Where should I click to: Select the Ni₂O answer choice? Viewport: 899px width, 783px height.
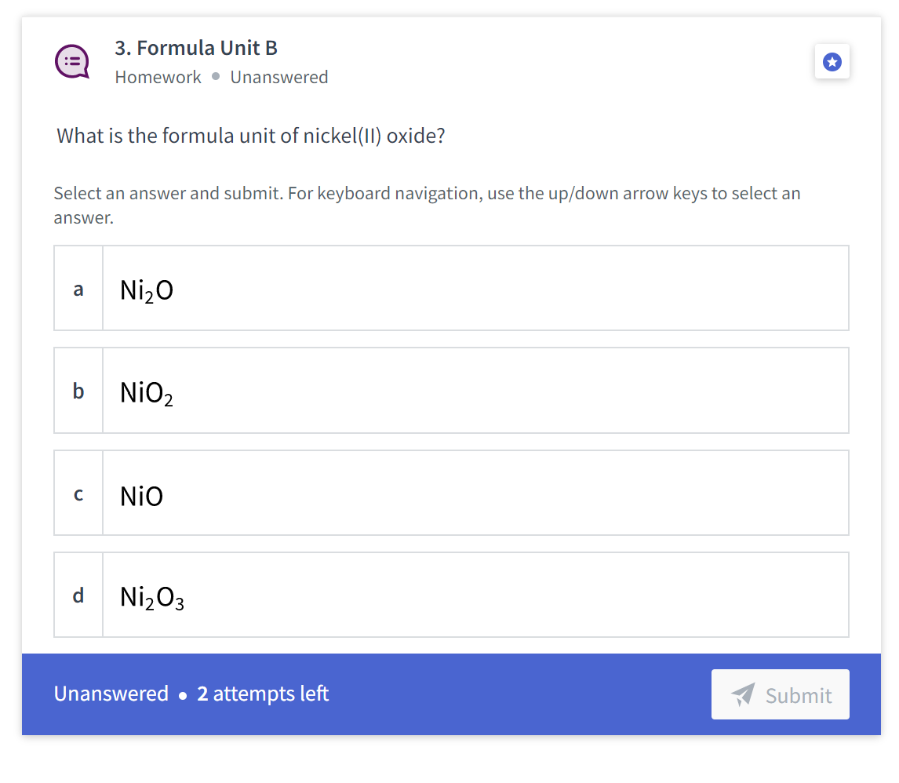point(475,289)
